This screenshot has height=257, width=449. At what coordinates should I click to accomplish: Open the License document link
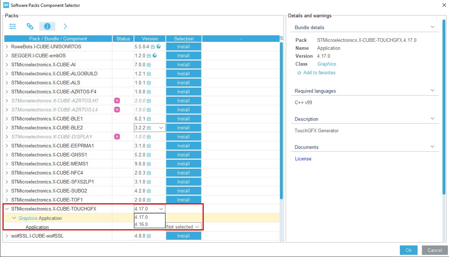(303, 159)
